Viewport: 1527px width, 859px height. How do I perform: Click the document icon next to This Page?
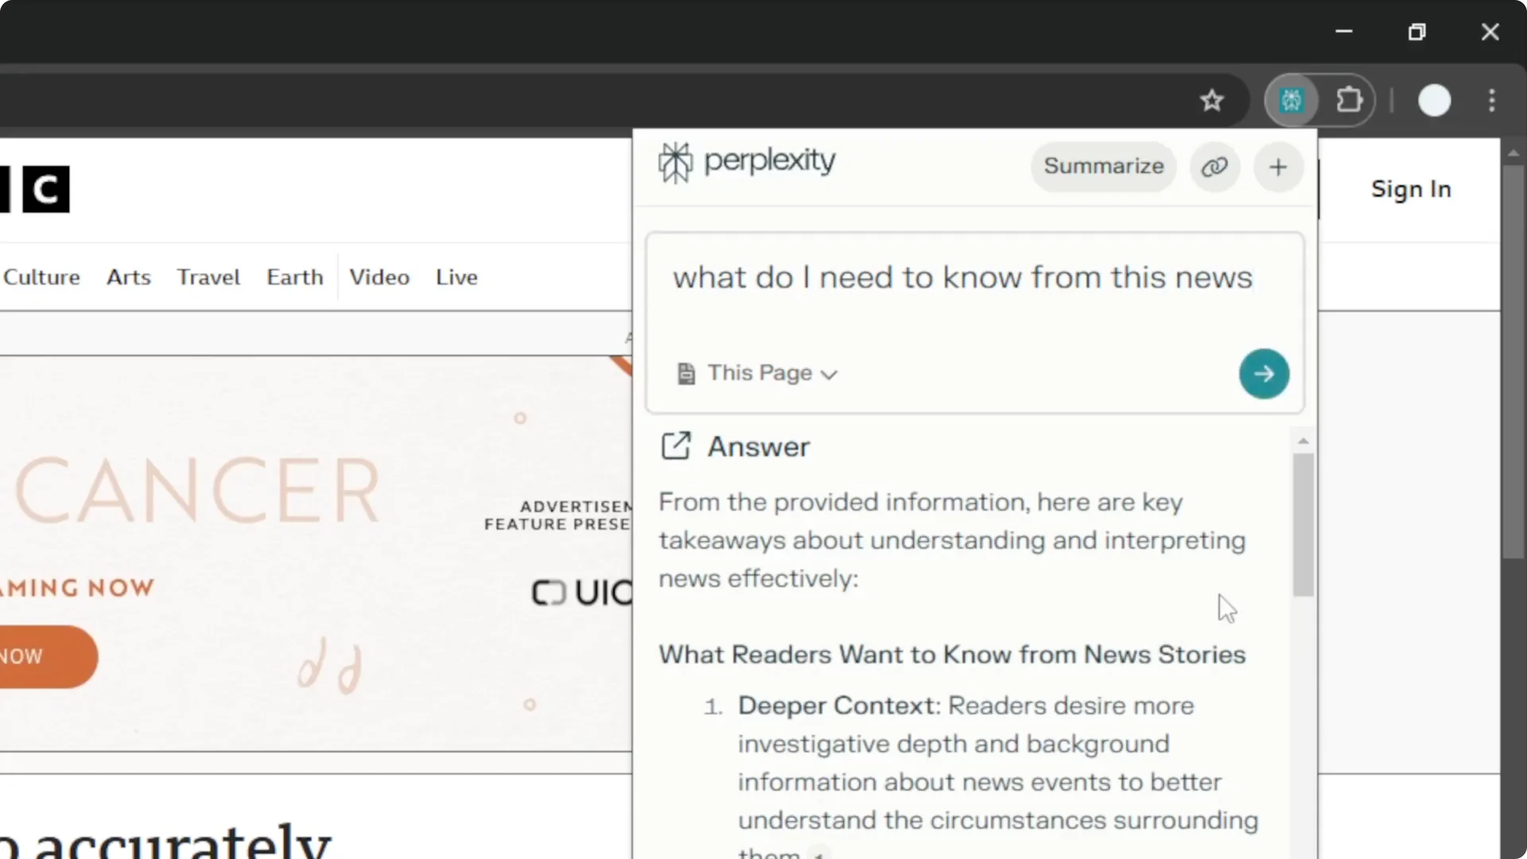(686, 373)
